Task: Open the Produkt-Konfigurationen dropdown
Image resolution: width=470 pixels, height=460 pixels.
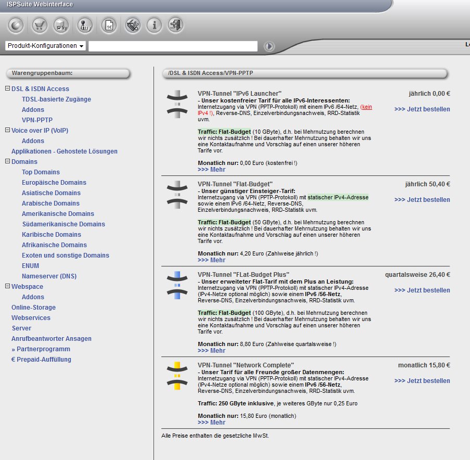Action: coord(46,46)
